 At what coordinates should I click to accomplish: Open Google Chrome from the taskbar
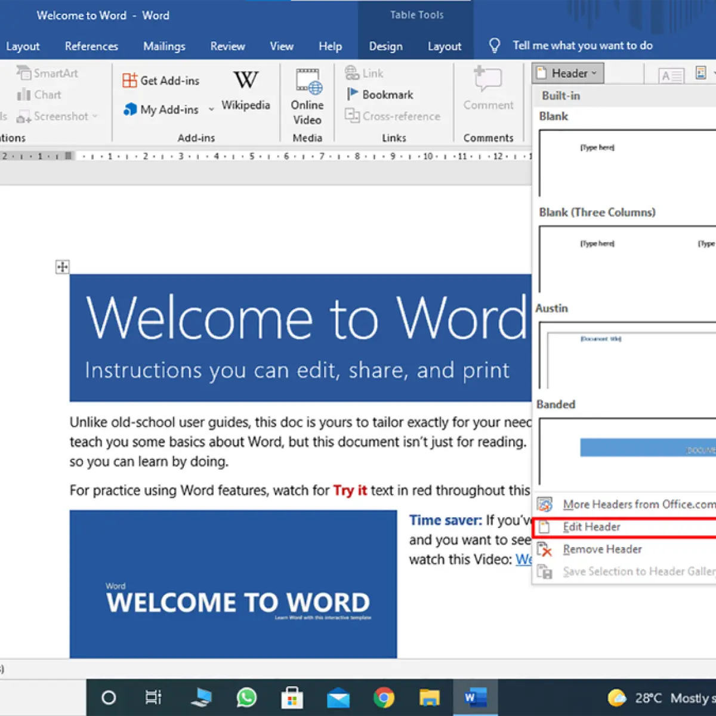pos(384,697)
